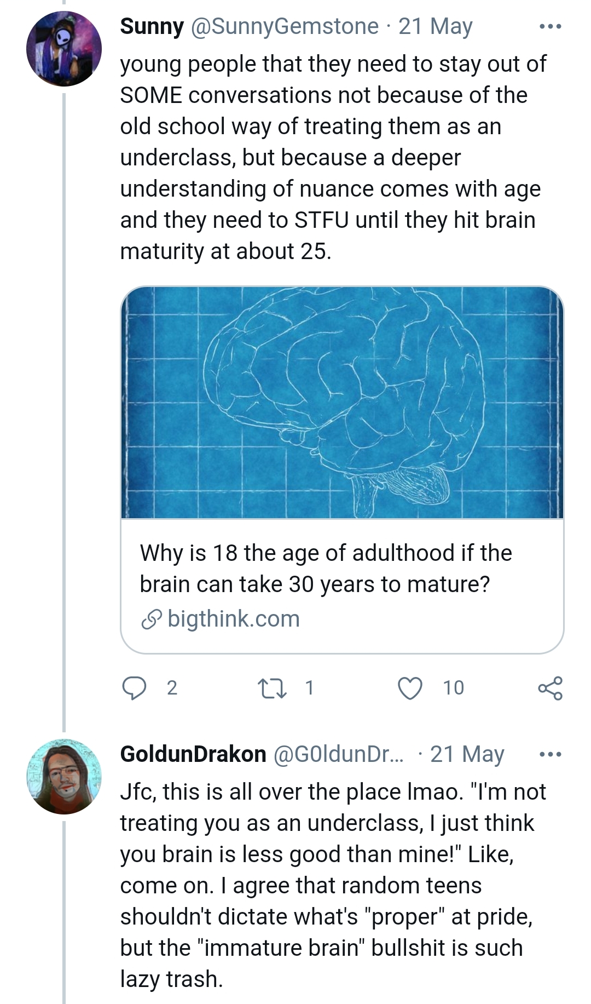Visit the @G0ldunDr... handle
Image resolution: width=591 pixels, height=1004 pixels.
(x=338, y=754)
